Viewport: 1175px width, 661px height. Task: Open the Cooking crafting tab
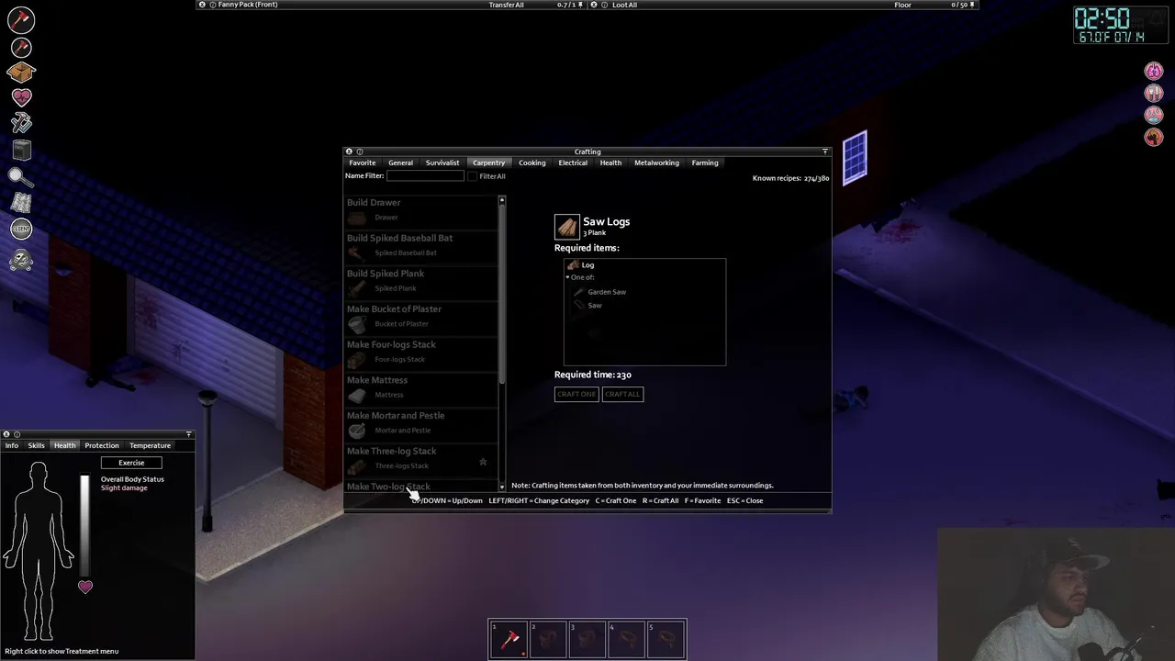(x=532, y=162)
